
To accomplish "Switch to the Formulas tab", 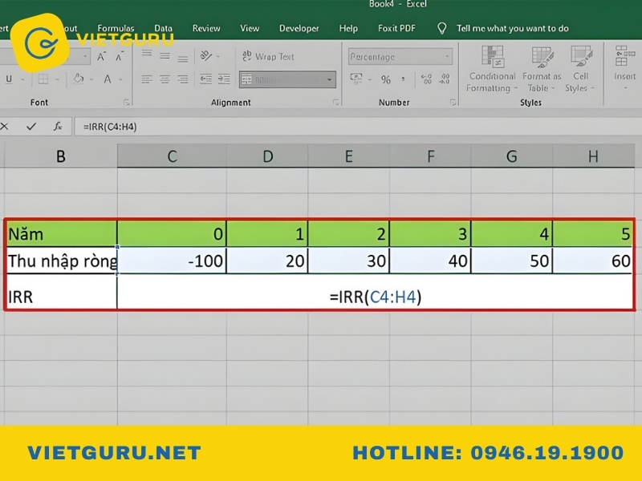I will point(116,28).
